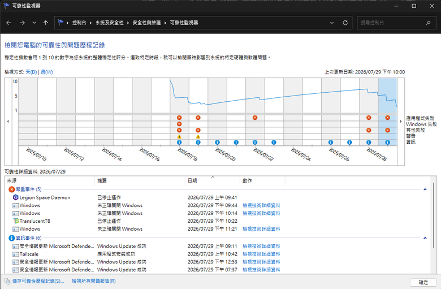The image size is (441, 289).
Task: Select information icon on 2026/07/20
Action: (217, 143)
